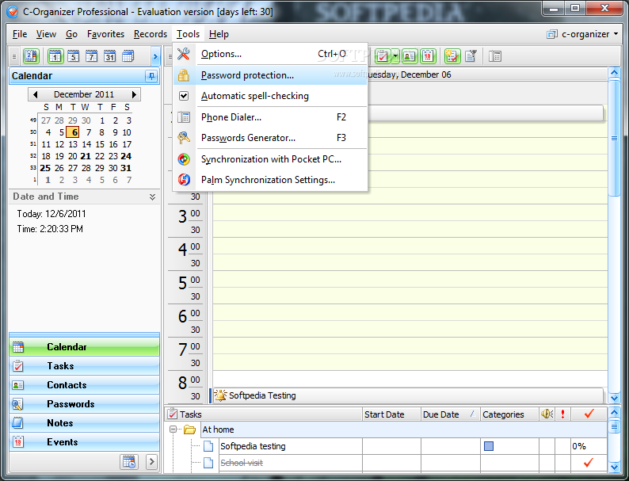Switch to Contacts section in navigation pane

point(84,385)
